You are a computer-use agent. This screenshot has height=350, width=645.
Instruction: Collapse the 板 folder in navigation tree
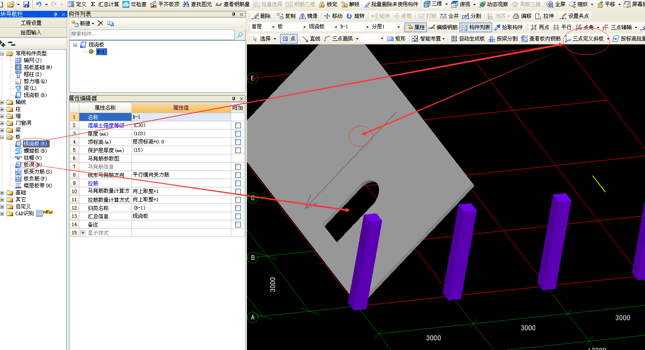coord(3,137)
